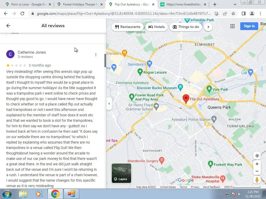Viewport: 266px width, 199px height.
Task: Filter map by Things to do
Action: click(186, 27)
